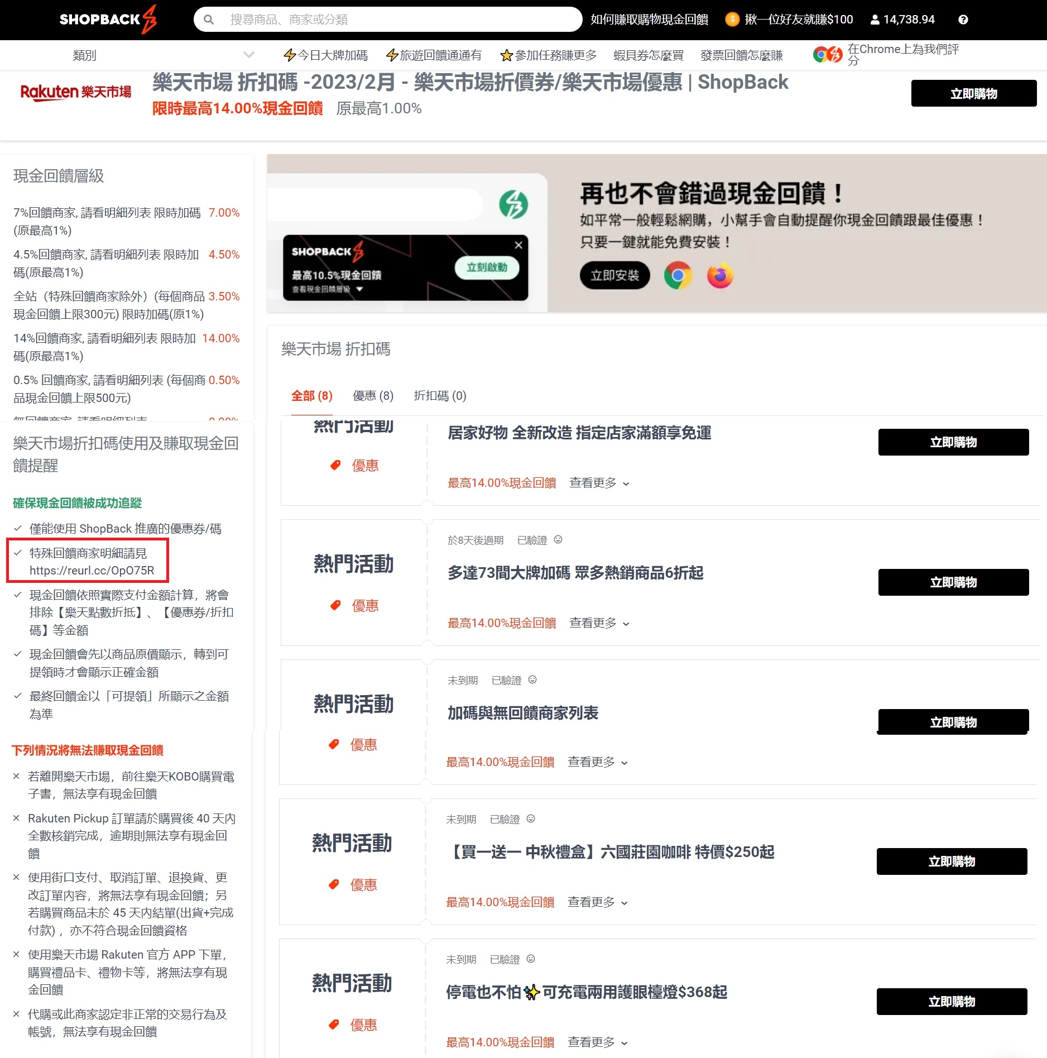This screenshot has height=1058, width=1047.
Task: Open the reurl.cc/OpO75R merchant details link
Action: click(x=92, y=571)
